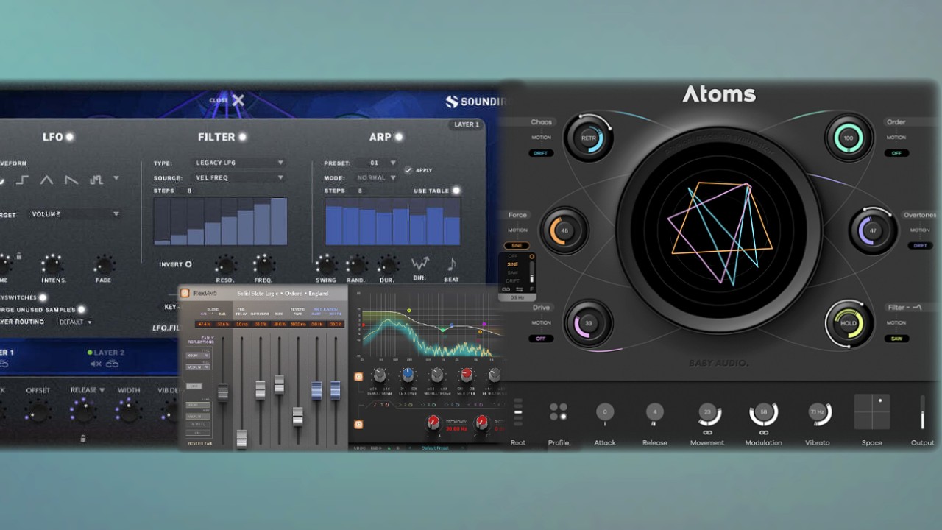This screenshot has height=530, width=942.
Task: Choose SAW in the Force motion menu
Action: (513, 272)
